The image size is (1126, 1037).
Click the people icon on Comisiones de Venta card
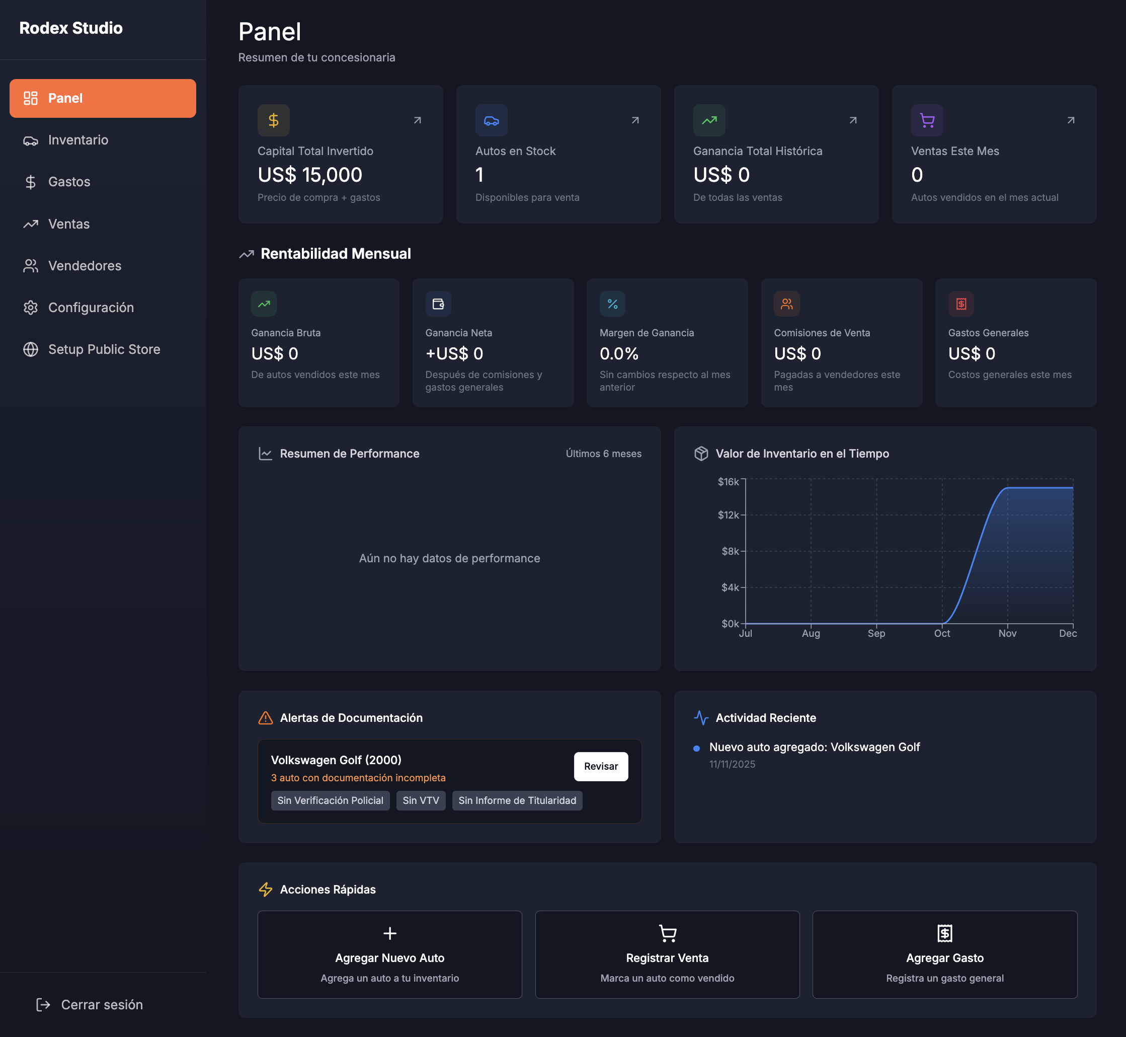786,304
